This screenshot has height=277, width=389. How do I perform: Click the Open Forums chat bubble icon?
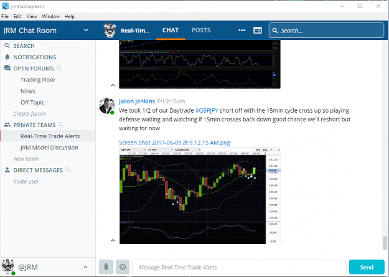click(x=7, y=68)
